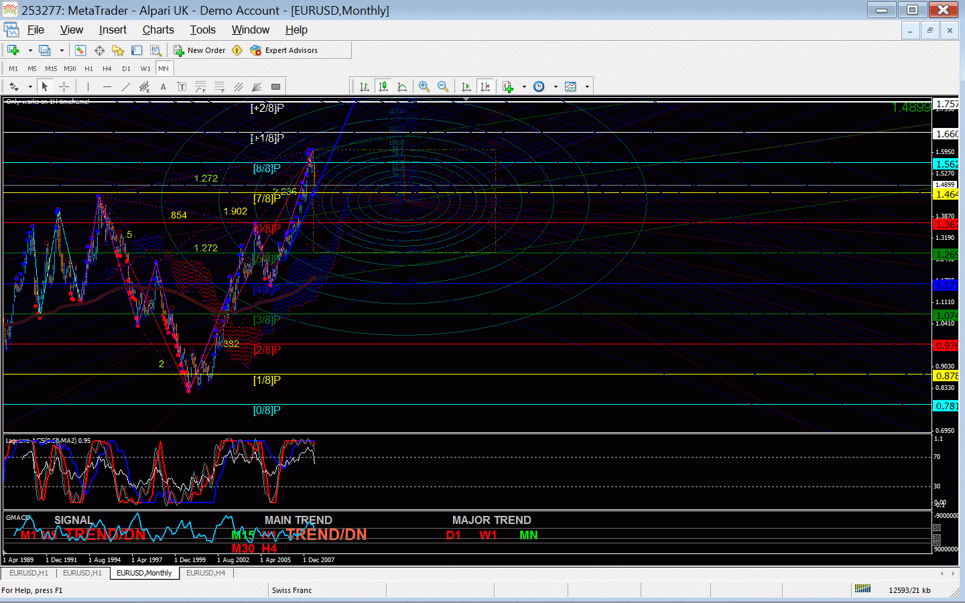Switch to W1 timeframe
This screenshot has width=965, height=603.
tap(145, 68)
